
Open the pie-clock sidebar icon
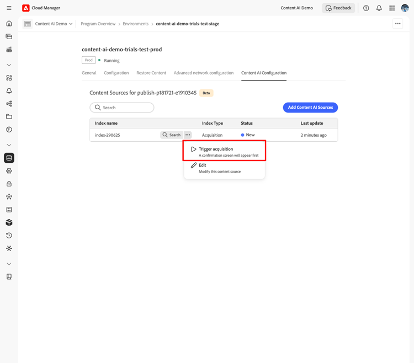(9, 130)
